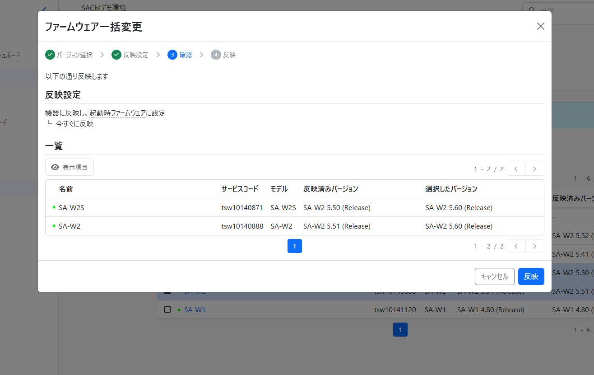Click the green status dot for SA-W2S
Image resolution: width=594 pixels, height=375 pixels.
point(54,207)
